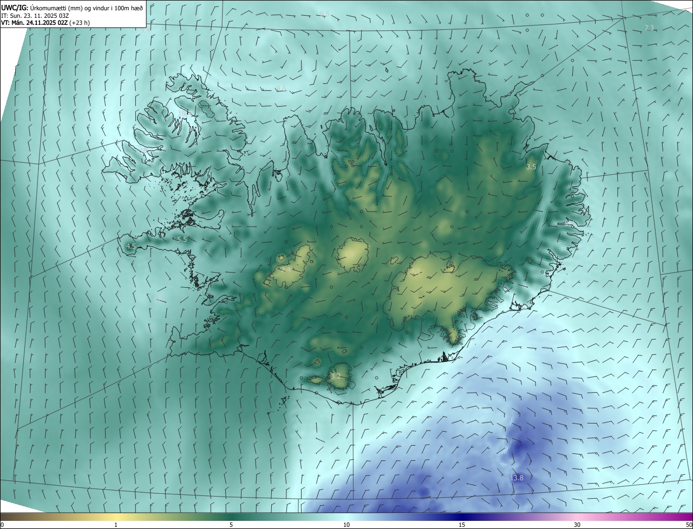Click the '10' tick on the colour scale
Viewport: 693px width, 529px height.
click(x=346, y=525)
